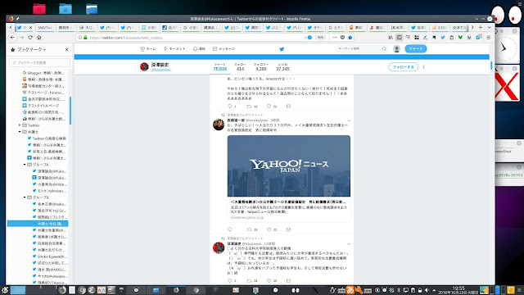Collapse the グループB bookmark folder

tap(25, 197)
